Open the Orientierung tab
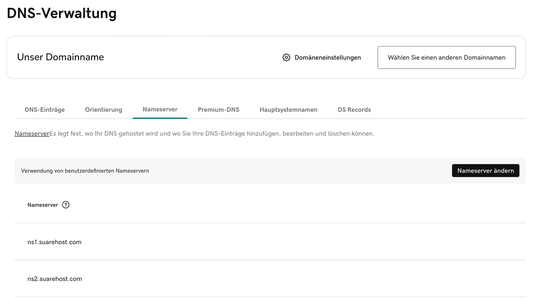Screen dimensions: 536x308 pyautogui.click(x=104, y=110)
